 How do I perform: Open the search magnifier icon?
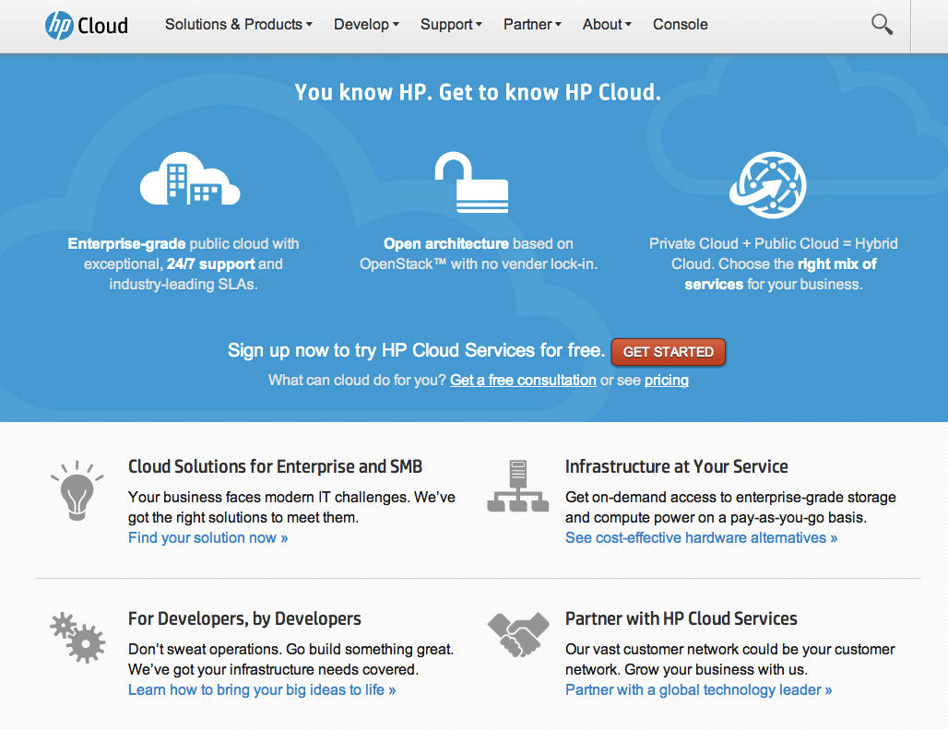pyautogui.click(x=882, y=24)
